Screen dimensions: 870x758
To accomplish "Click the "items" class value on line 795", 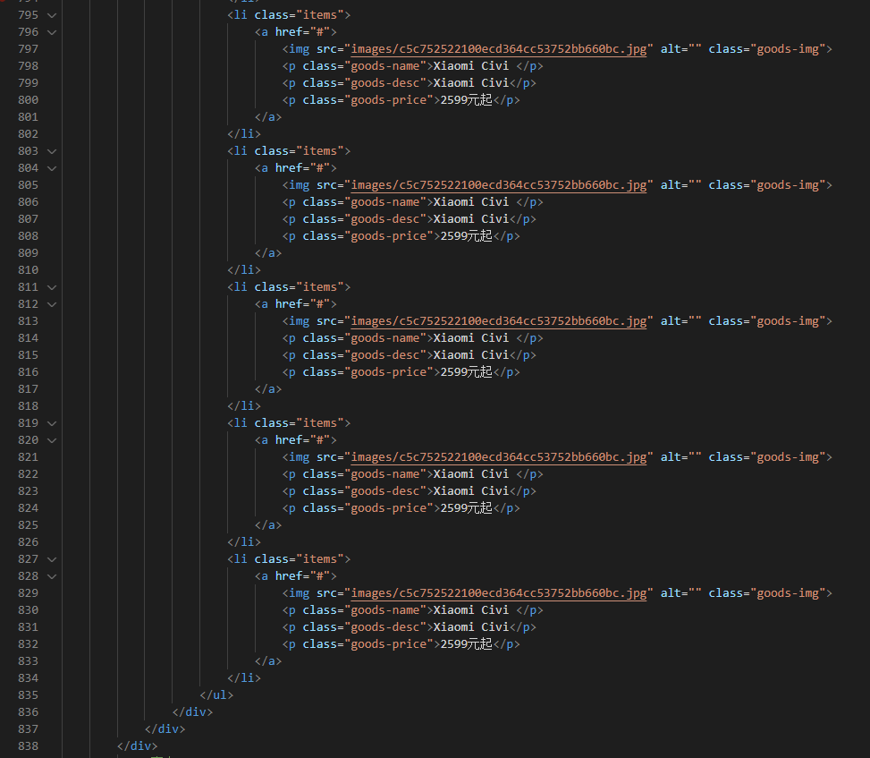I will pos(320,15).
